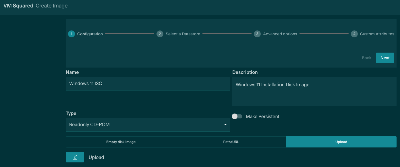Toggle the Make Persistent switch

[x=237, y=116]
